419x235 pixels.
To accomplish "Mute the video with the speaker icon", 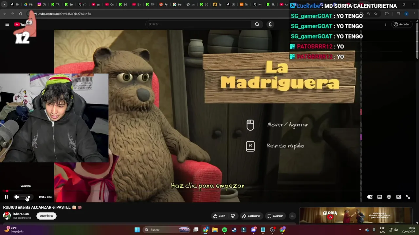I will click(x=16, y=197).
